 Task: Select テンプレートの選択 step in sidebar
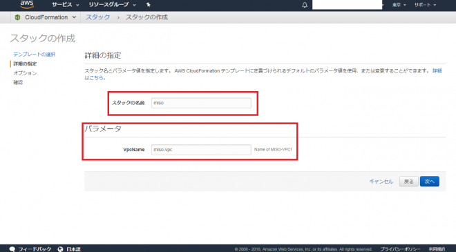[35, 55]
